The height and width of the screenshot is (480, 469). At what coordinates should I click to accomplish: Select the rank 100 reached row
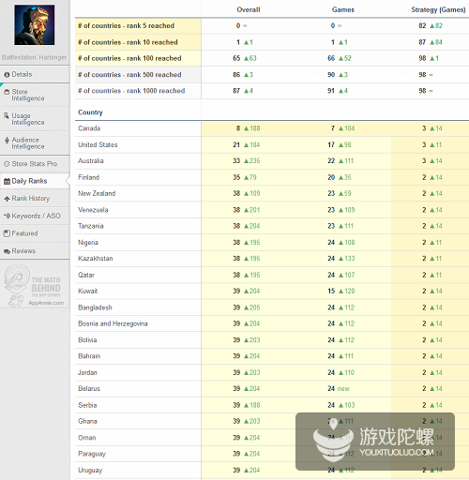[272, 58]
